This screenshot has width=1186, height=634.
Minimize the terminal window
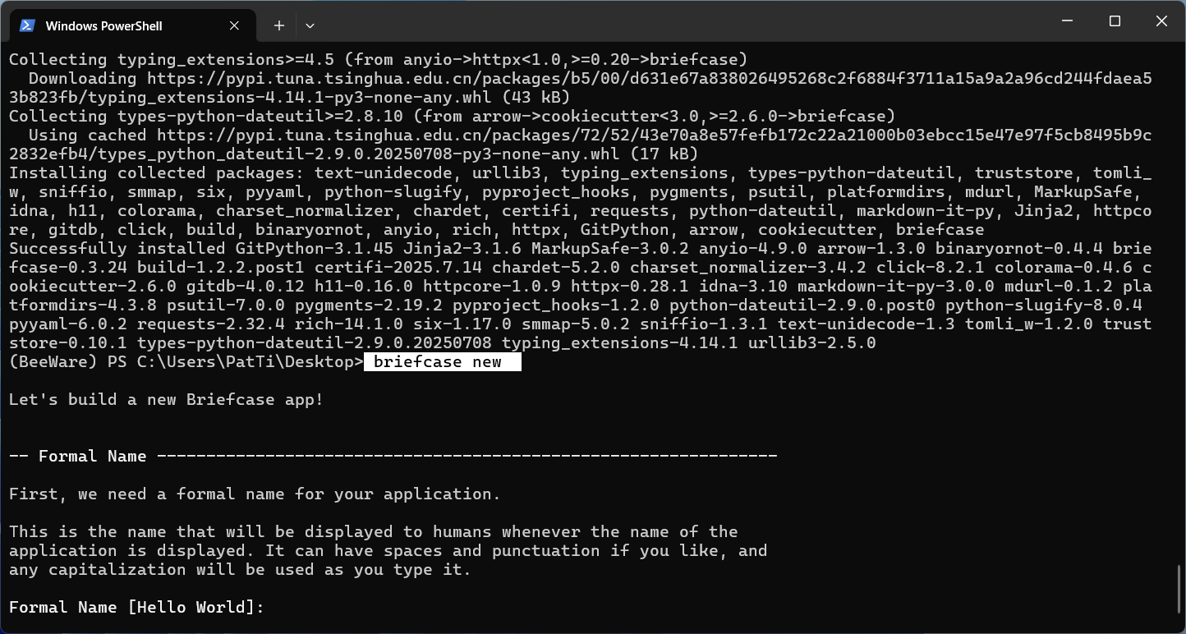tap(1068, 21)
